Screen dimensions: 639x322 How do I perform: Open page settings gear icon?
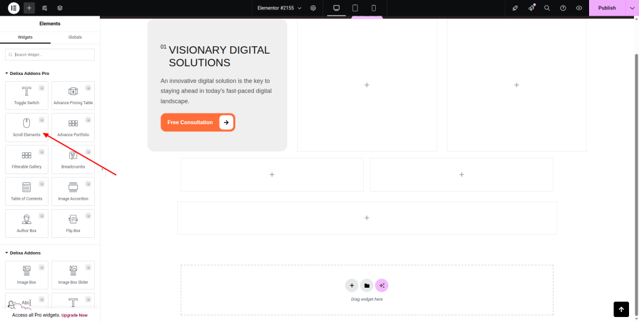pos(313,7)
